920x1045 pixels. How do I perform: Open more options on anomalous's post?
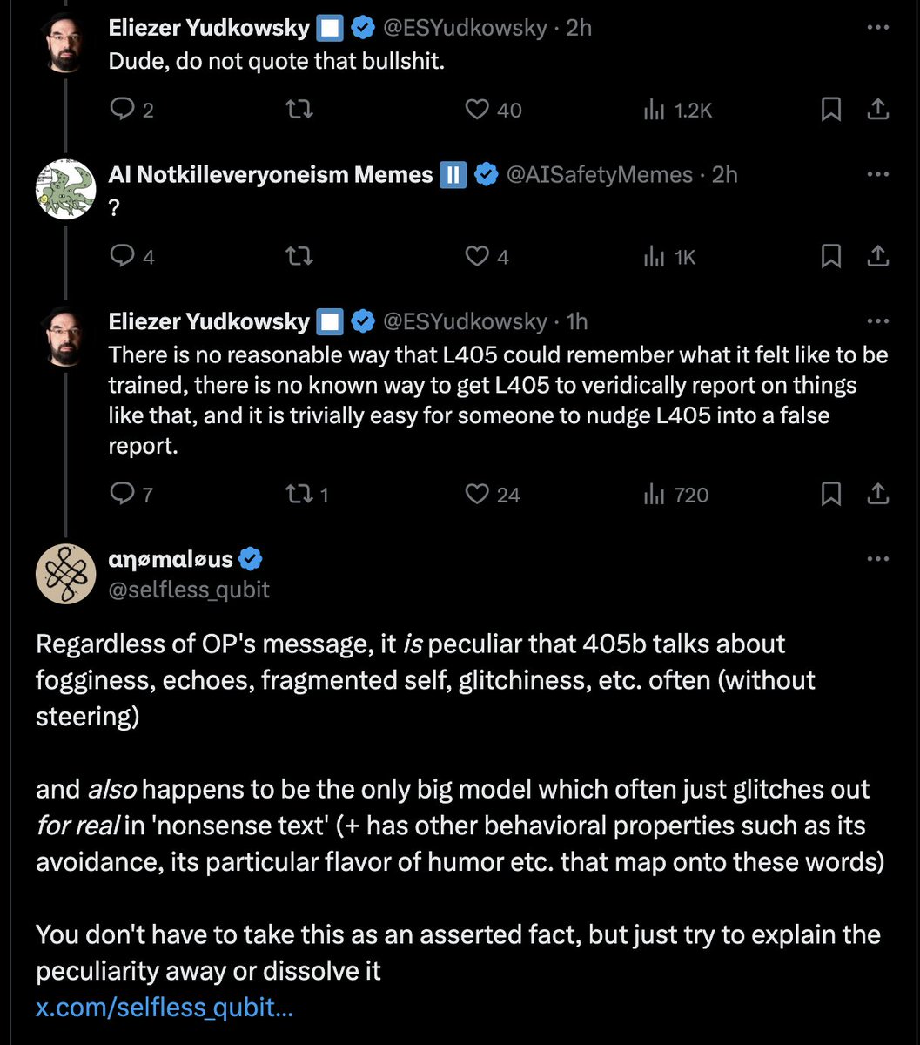click(x=877, y=558)
